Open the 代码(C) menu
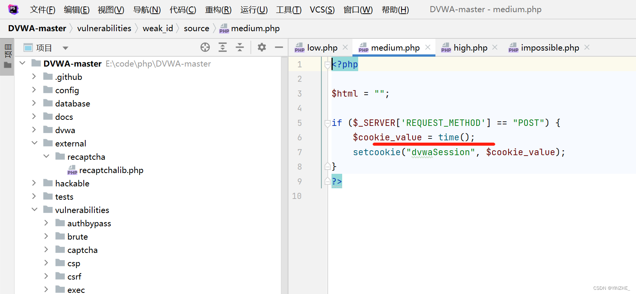The height and width of the screenshot is (294, 636). [x=183, y=10]
